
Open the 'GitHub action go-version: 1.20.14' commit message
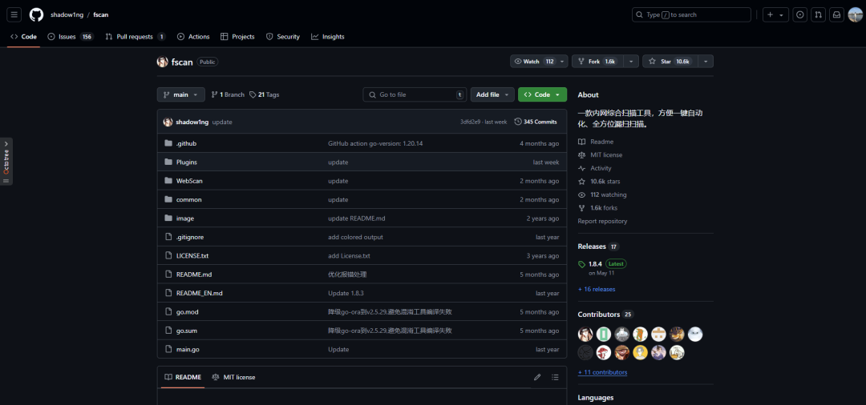tap(375, 143)
